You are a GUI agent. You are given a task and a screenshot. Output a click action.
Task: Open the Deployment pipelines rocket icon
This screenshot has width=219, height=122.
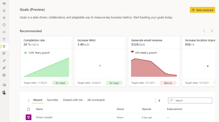point(4,68)
